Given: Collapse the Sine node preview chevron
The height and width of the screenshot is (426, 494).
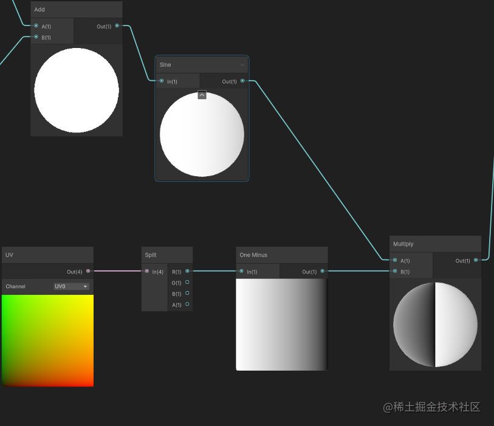Looking at the screenshot, I should click(202, 95).
